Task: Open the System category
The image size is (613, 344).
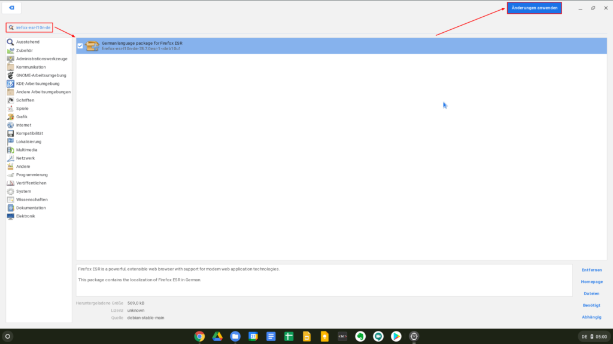Action: (x=23, y=192)
